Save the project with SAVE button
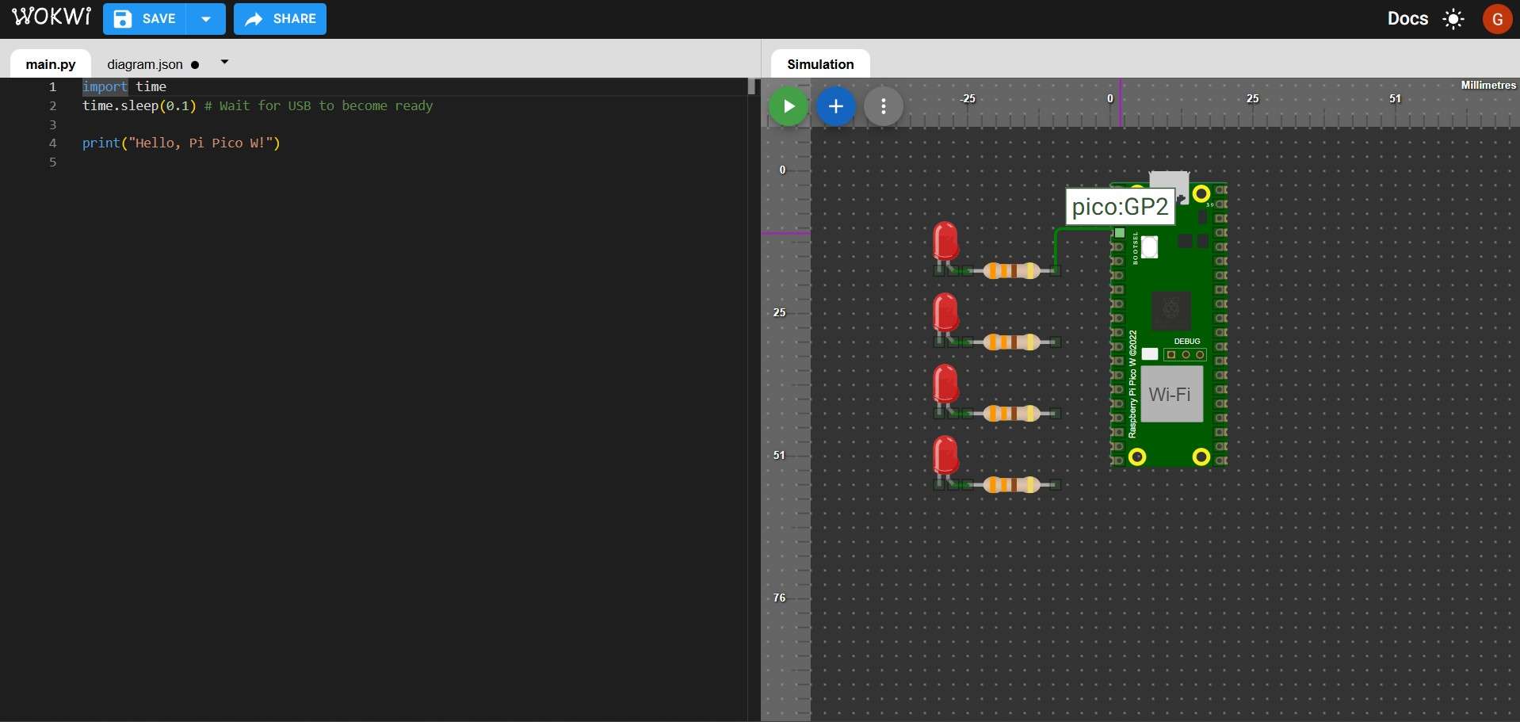Viewport: 1520px width, 722px height. click(x=144, y=19)
